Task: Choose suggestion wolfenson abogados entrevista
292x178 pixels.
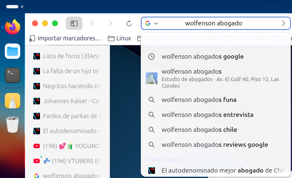Action: [x=216, y=115]
